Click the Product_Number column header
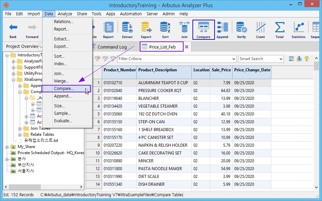The image size is (322, 201). coord(119,72)
